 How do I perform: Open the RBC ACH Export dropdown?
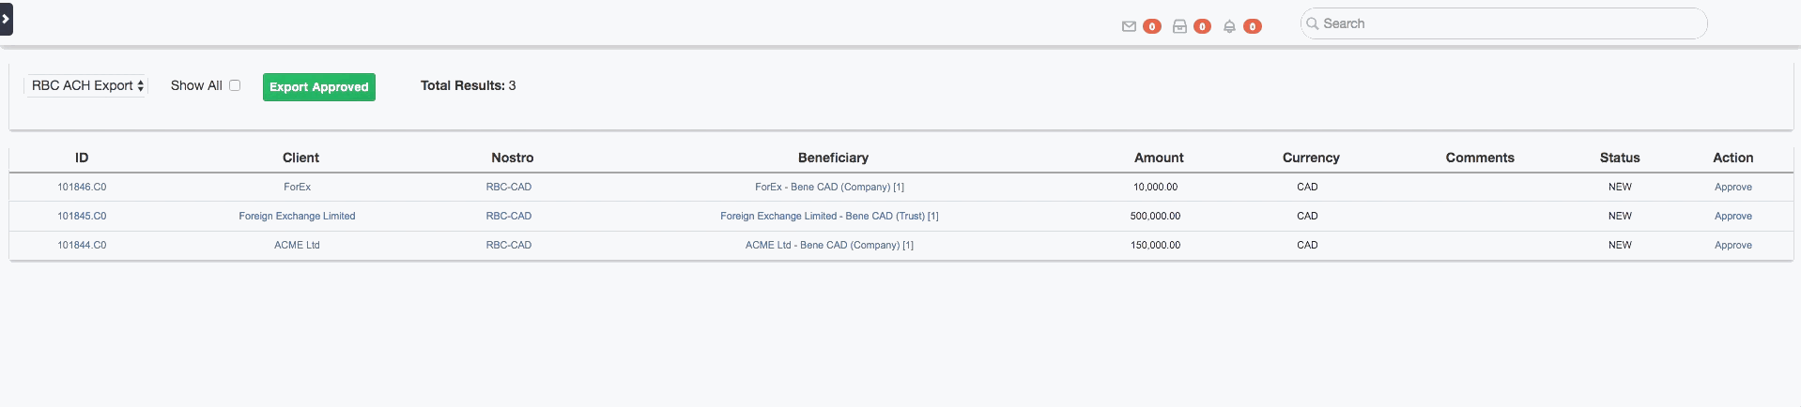tap(86, 85)
